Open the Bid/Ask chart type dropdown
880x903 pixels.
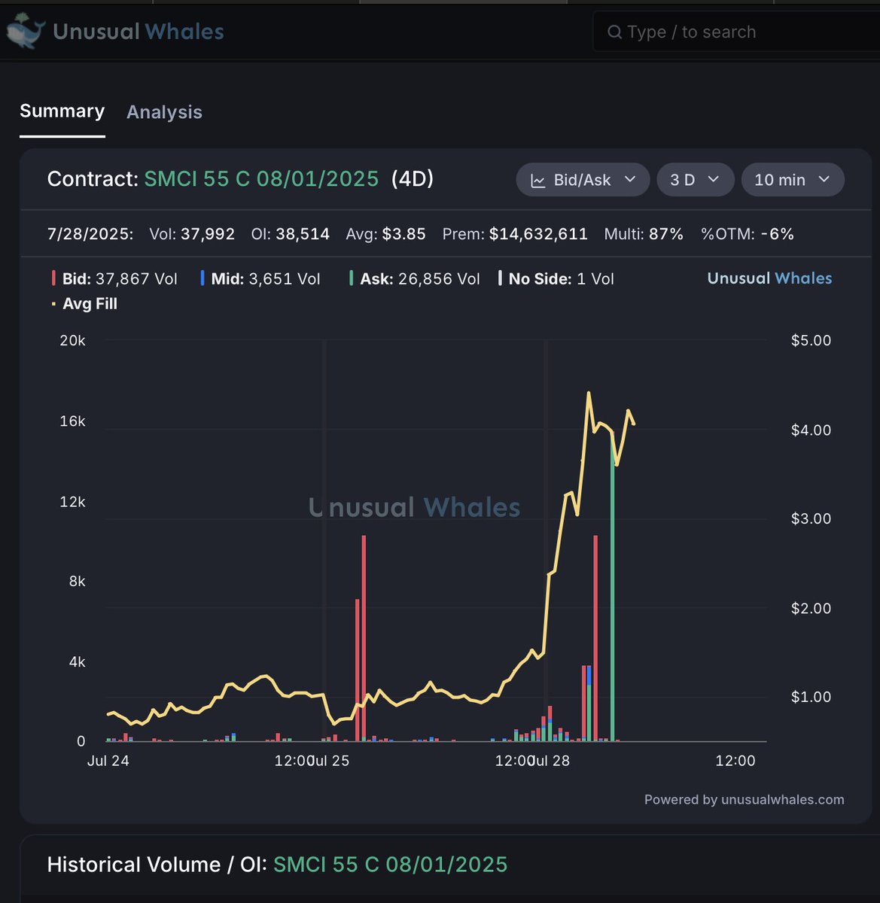pos(583,180)
